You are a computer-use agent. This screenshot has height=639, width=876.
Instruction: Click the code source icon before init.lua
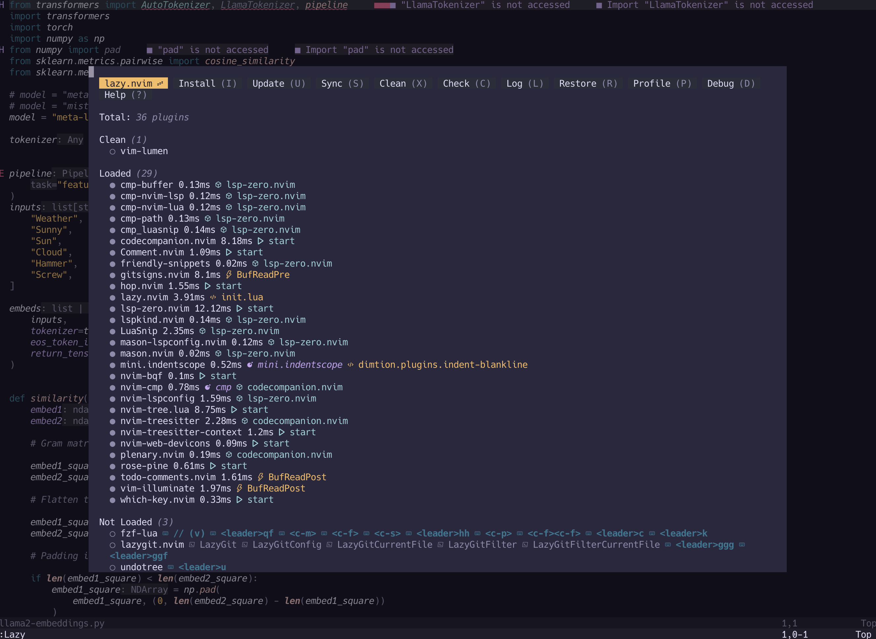[213, 297]
